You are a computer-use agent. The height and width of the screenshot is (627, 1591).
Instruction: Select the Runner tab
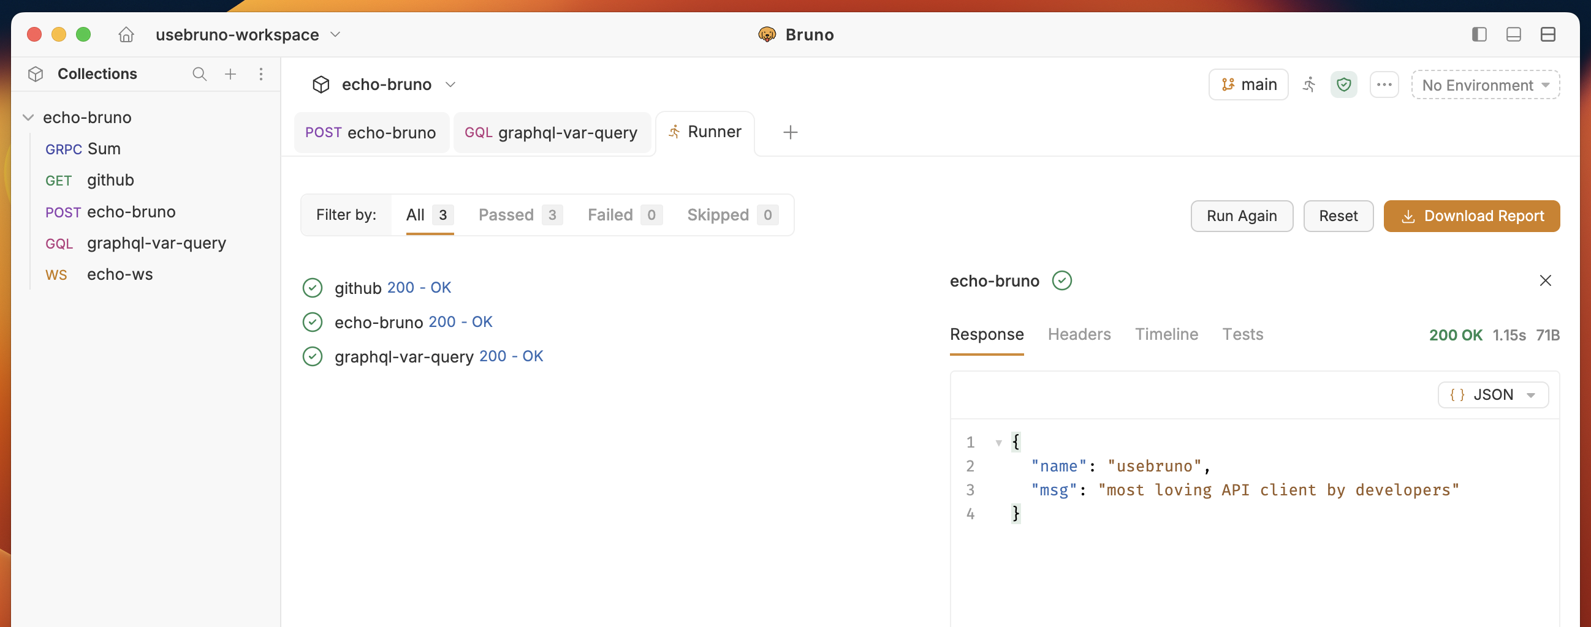(705, 132)
